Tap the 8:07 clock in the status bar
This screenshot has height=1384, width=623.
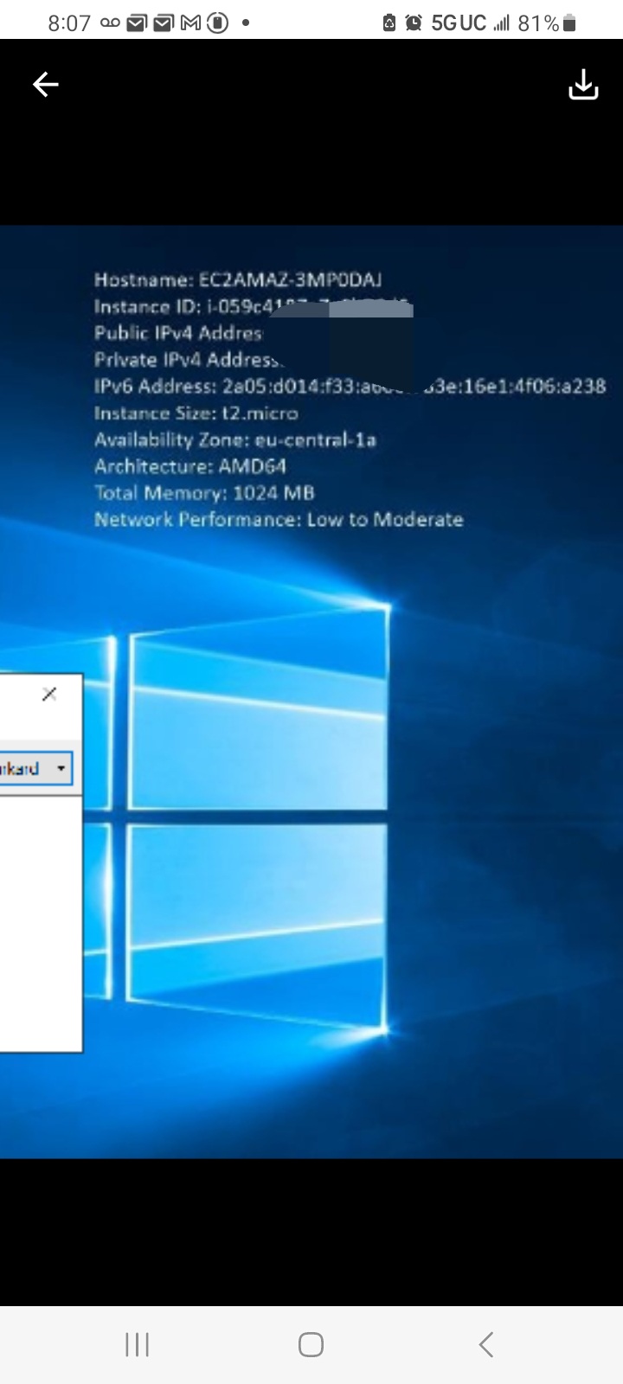click(x=69, y=23)
